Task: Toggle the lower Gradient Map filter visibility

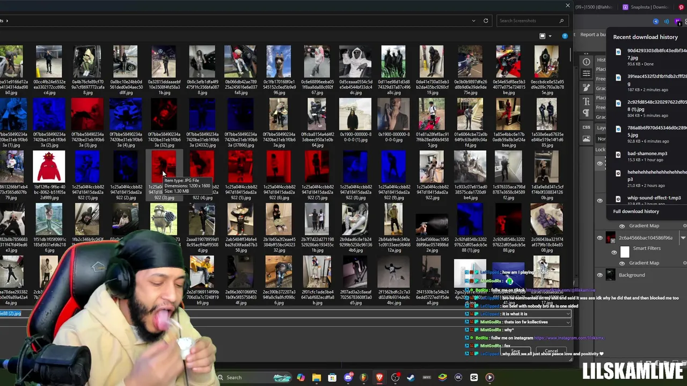Action: click(622, 263)
